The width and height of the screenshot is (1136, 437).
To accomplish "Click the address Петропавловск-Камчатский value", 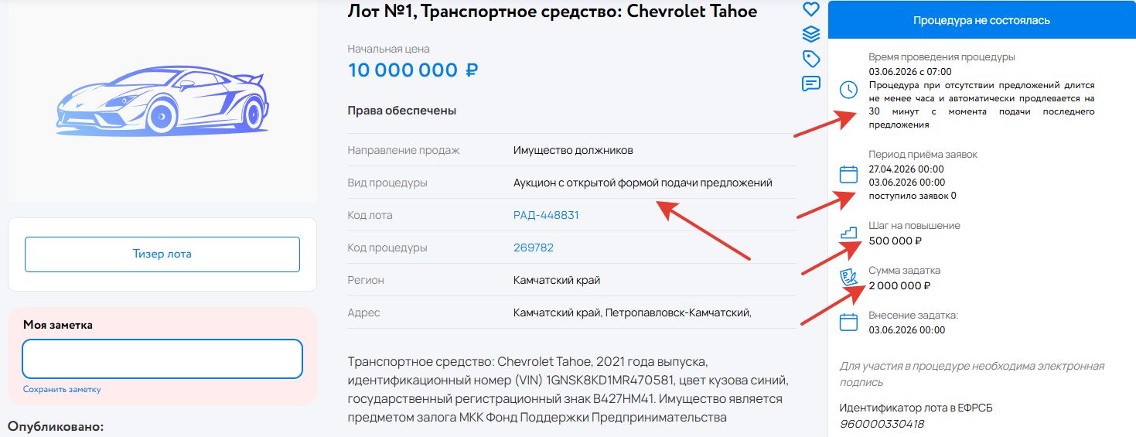I will (677, 312).
